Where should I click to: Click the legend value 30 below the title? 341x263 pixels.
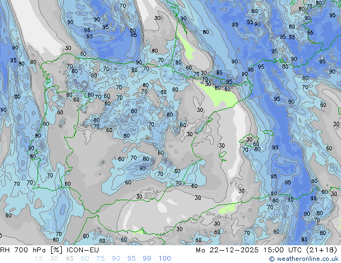(x=54, y=259)
